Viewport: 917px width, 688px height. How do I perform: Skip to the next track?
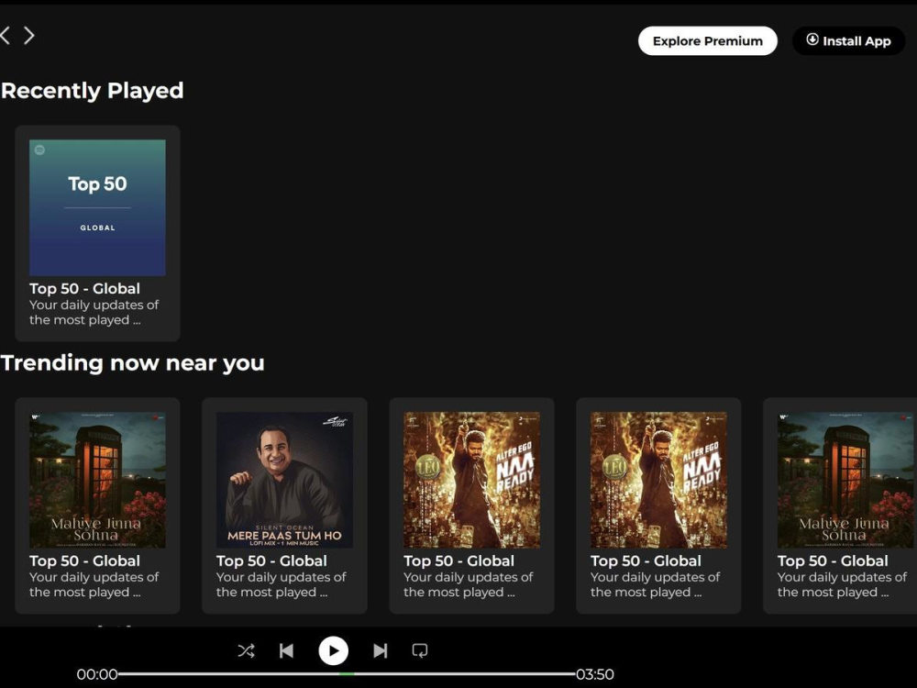tap(381, 650)
